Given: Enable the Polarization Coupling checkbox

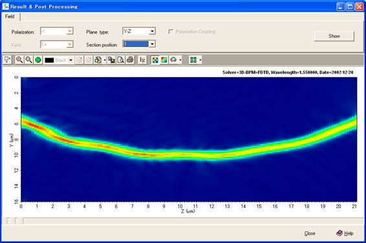Looking at the screenshot, I should tap(171, 32).
